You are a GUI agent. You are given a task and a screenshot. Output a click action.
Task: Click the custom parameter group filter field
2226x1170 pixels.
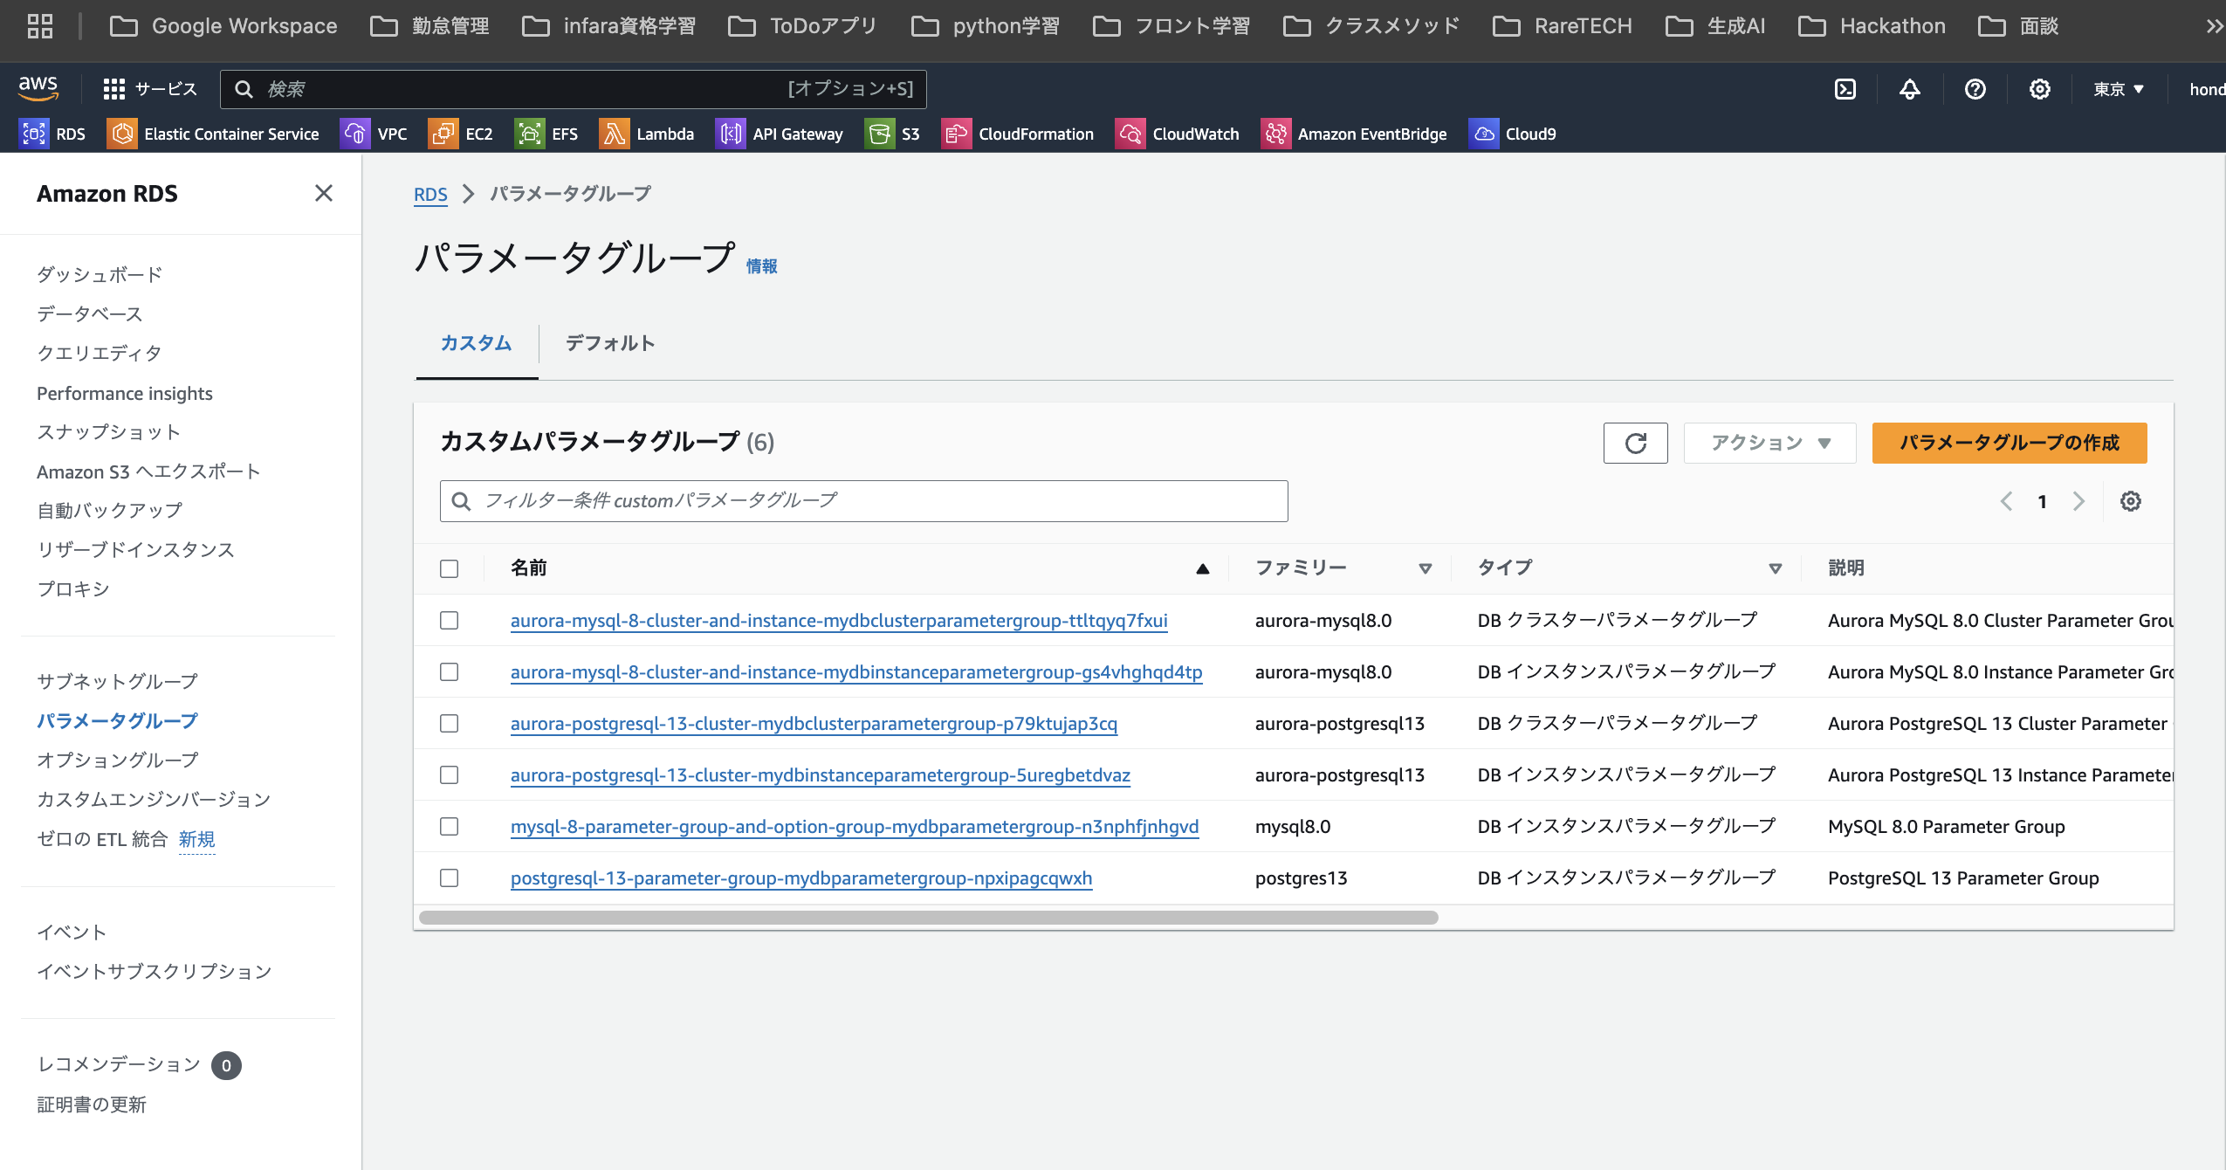tap(862, 500)
